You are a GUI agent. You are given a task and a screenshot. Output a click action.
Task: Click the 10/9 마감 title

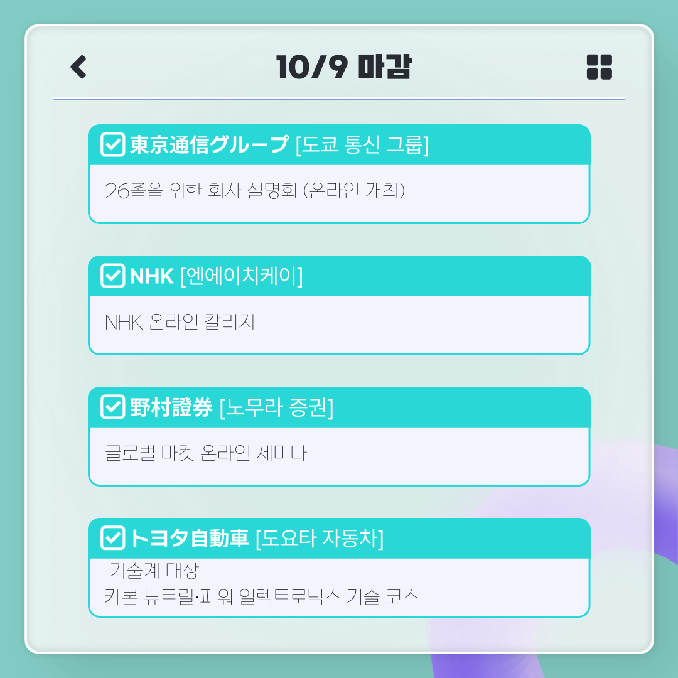click(344, 67)
